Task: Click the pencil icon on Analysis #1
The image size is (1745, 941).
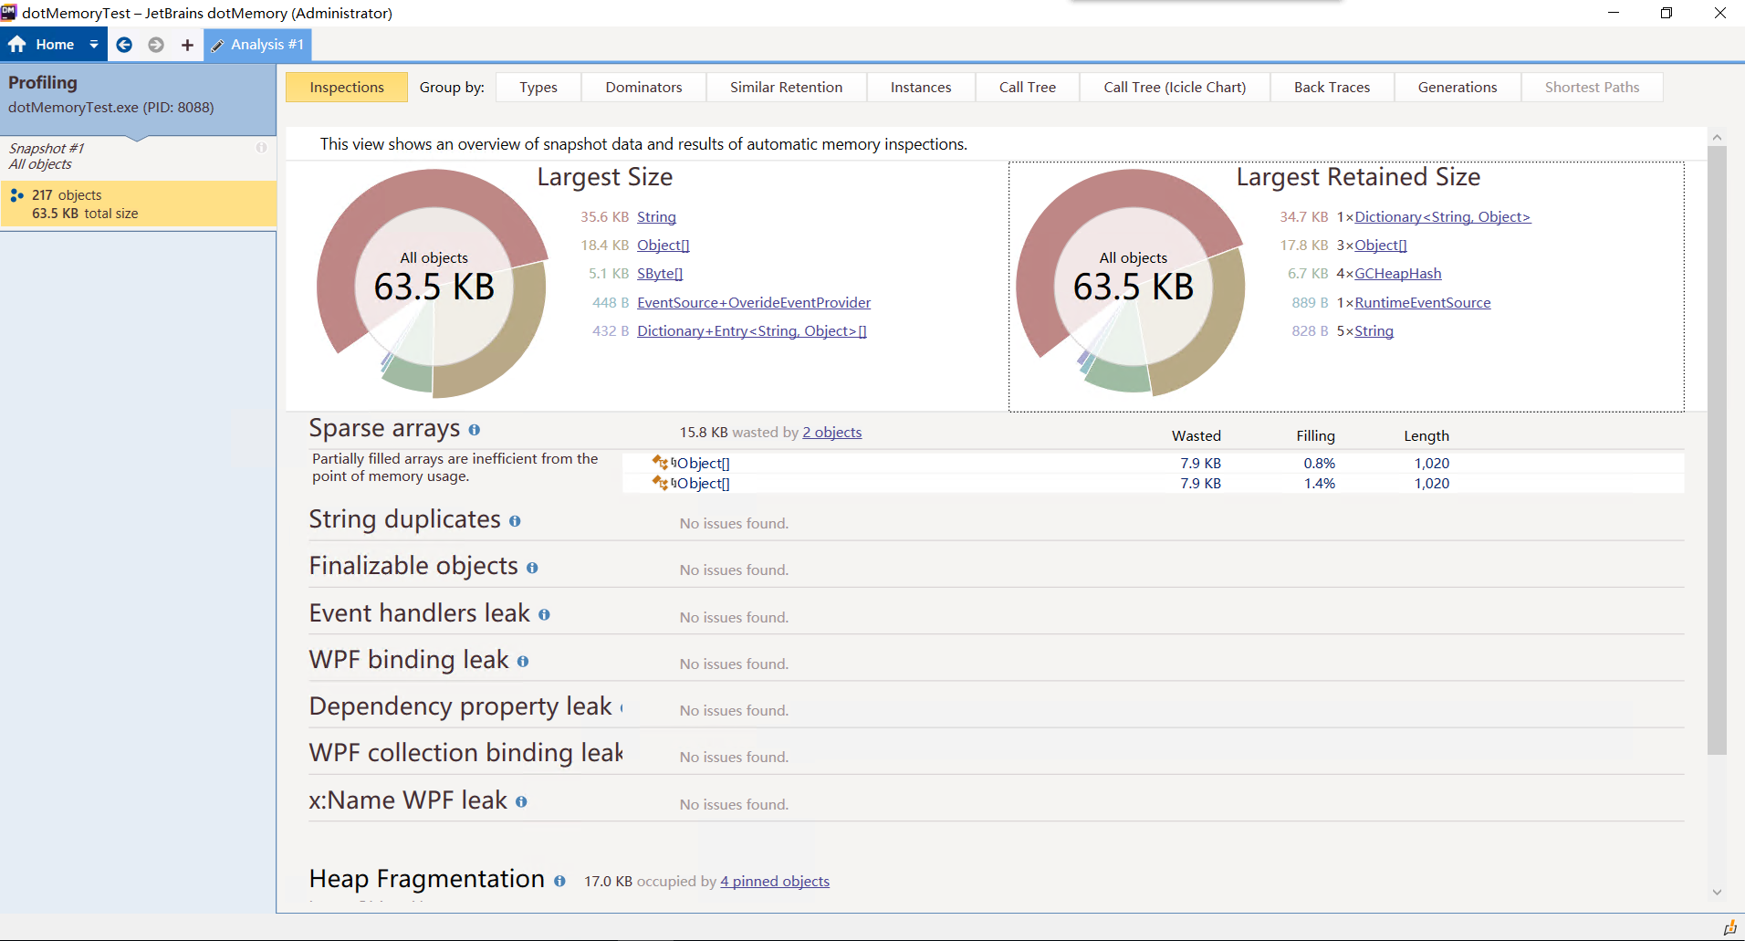Action: click(218, 45)
